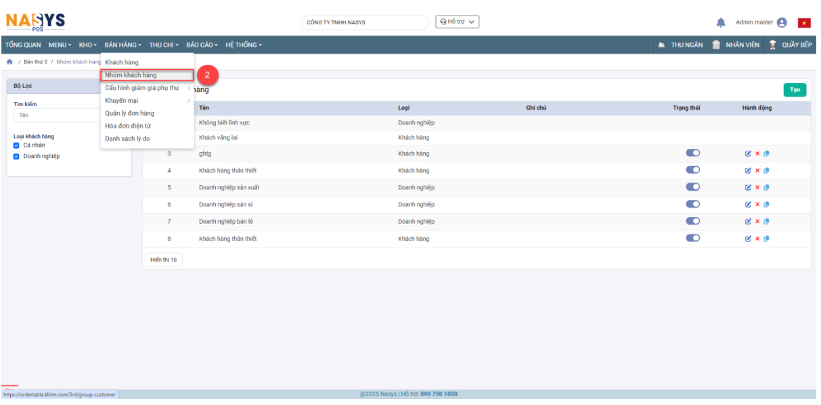Viewport: 821px width, 405px height.
Task: Select Nhóm khách hàng menu item
Action: tap(131, 75)
